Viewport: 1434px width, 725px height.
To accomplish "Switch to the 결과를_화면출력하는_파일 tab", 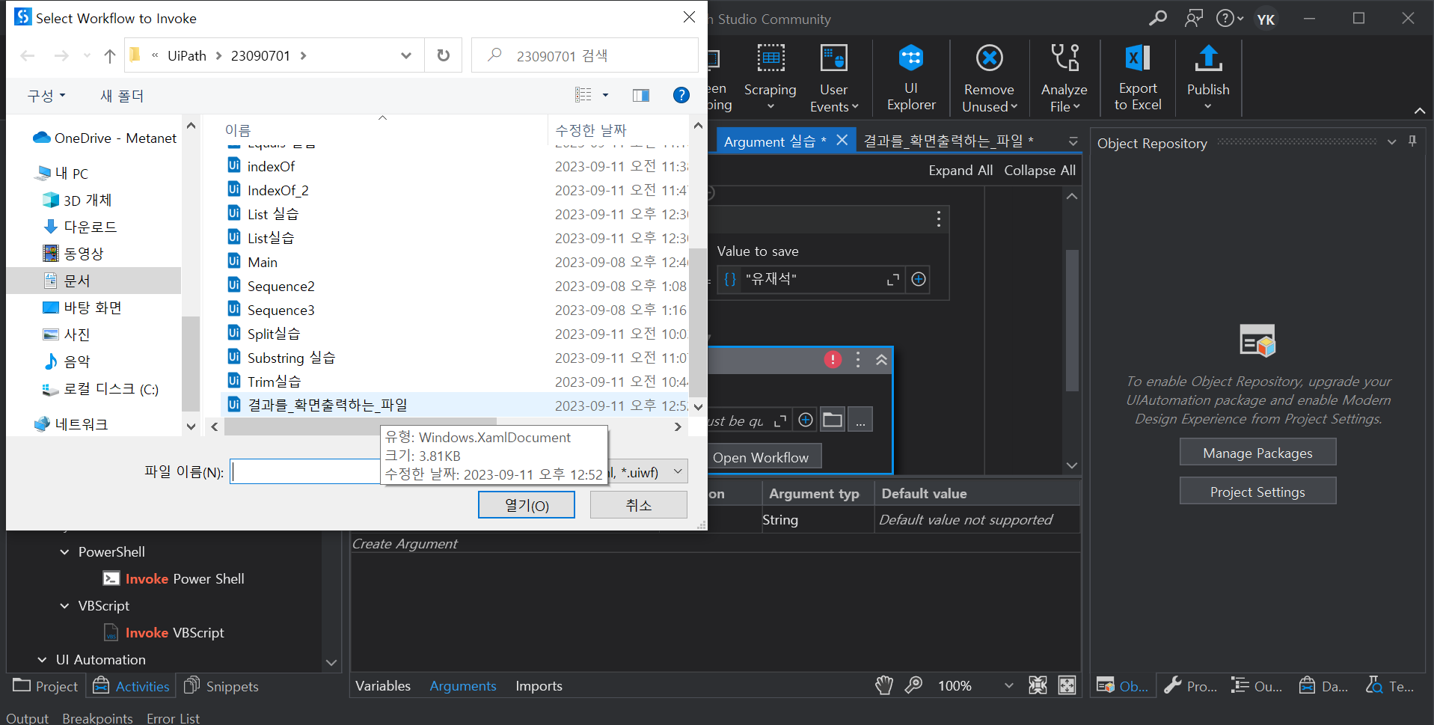I will pyautogui.click(x=949, y=141).
